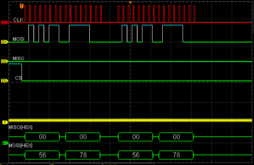Select the D0 digital channel marker
The width and height of the screenshot is (254, 165).
pos(4,22)
